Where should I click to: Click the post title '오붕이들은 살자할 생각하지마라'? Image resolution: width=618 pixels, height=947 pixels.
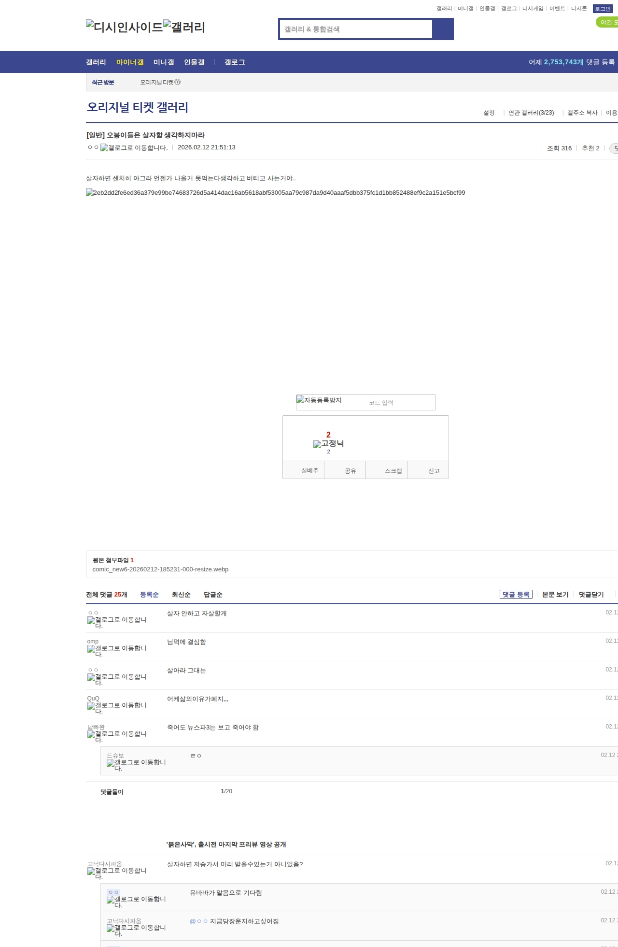pyautogui.click(x=145, y=135)
